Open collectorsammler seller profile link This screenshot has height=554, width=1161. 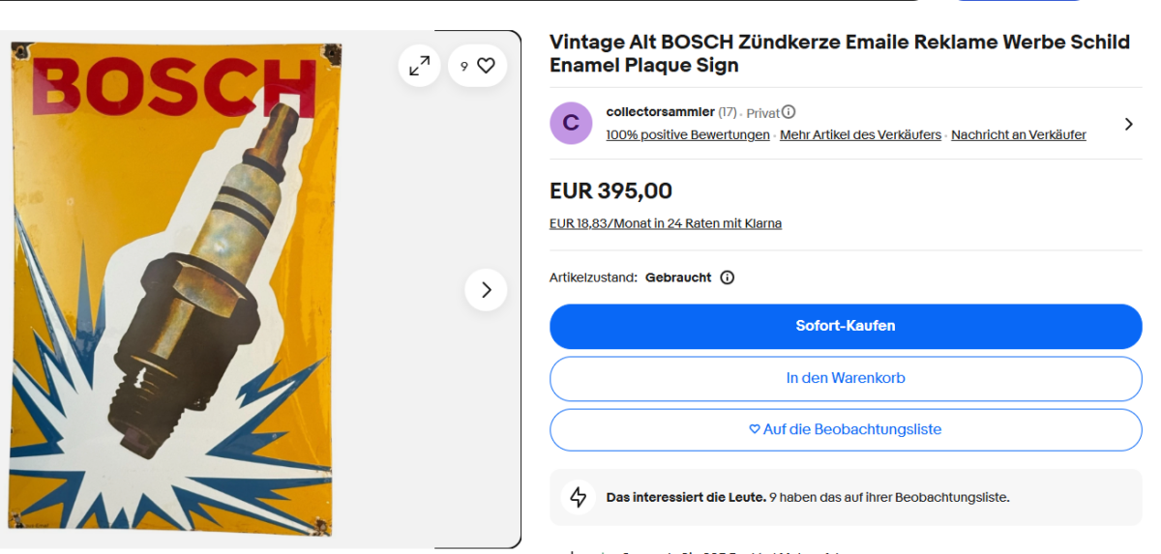(x=660, y=112)
